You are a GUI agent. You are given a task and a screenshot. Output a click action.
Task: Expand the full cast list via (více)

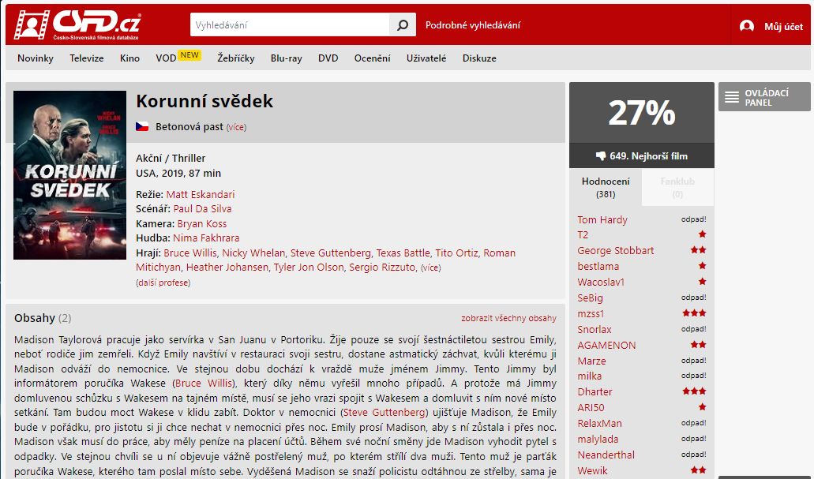tap(430, 268)
